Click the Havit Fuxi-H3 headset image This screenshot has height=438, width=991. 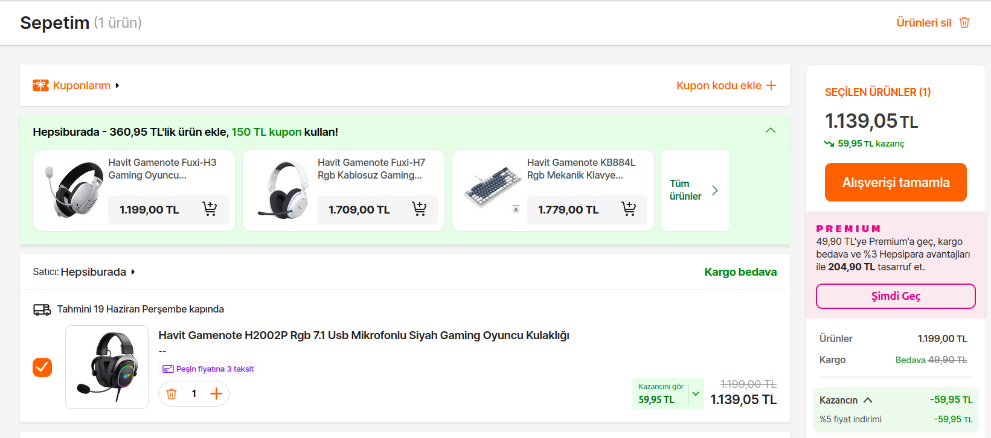[75, 189]
